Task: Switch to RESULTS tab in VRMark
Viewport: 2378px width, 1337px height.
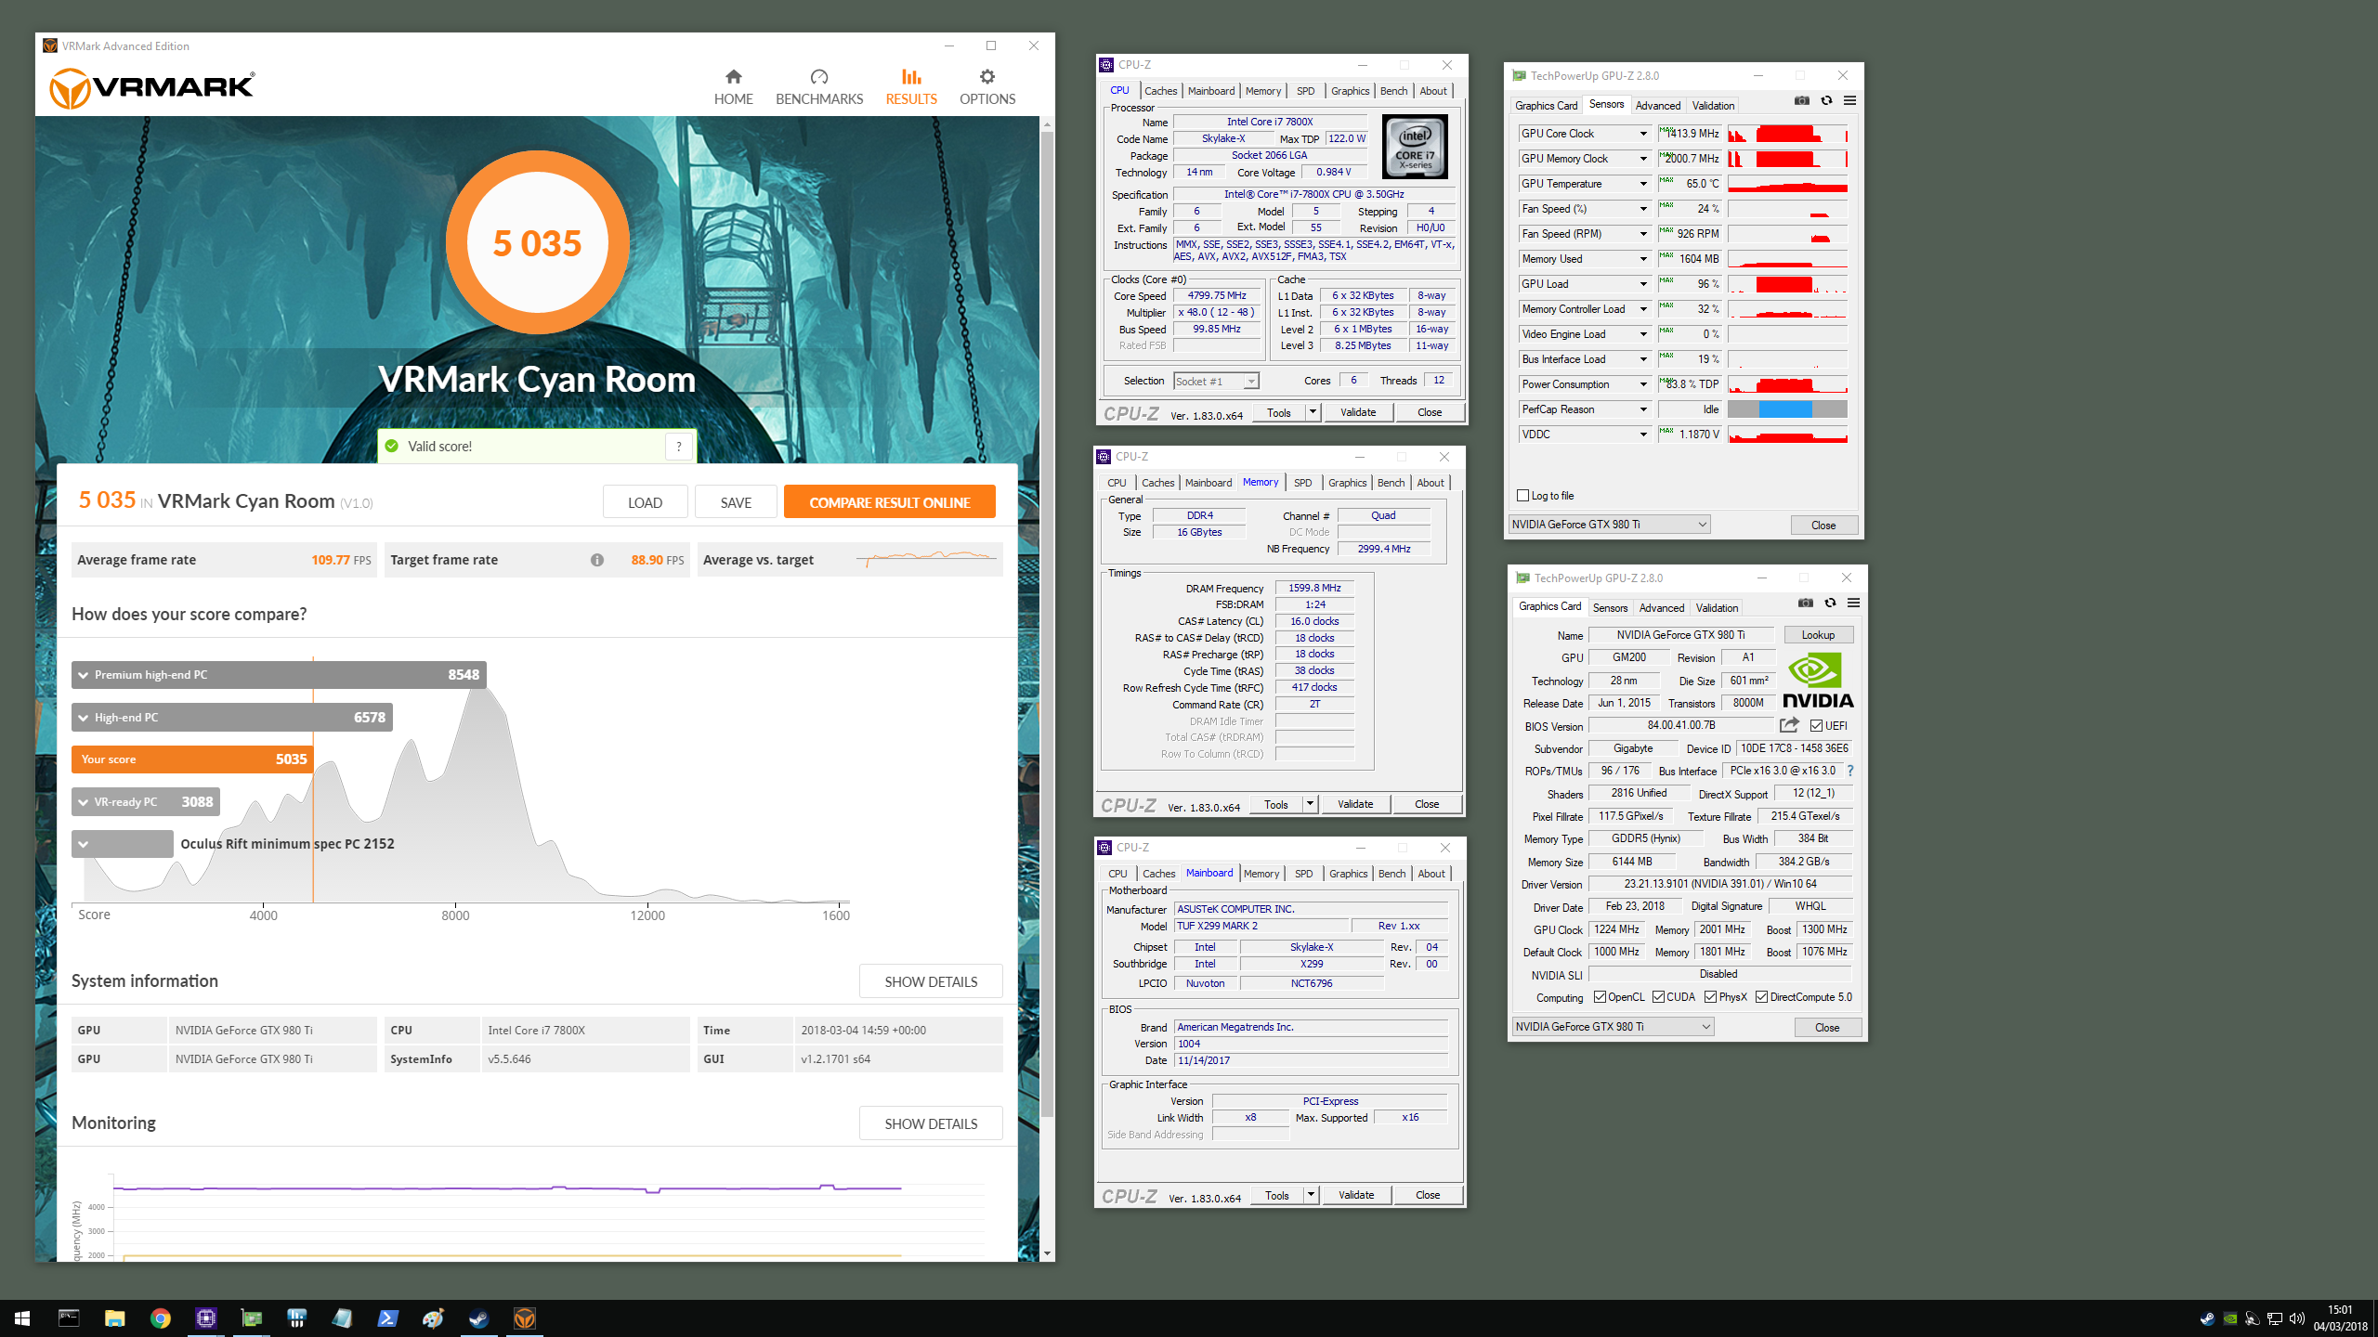Action: tap(910, 87)
